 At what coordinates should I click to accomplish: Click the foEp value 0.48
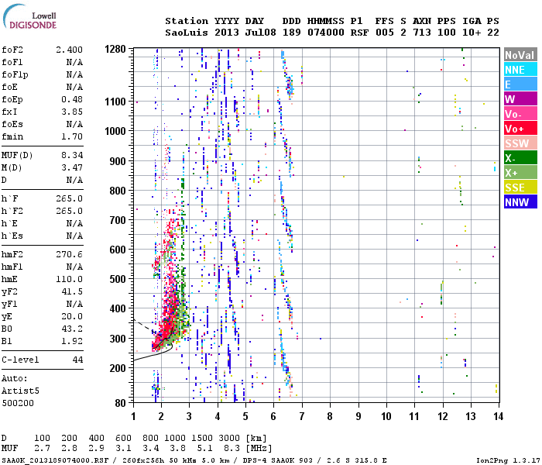[x=72, y=99]
